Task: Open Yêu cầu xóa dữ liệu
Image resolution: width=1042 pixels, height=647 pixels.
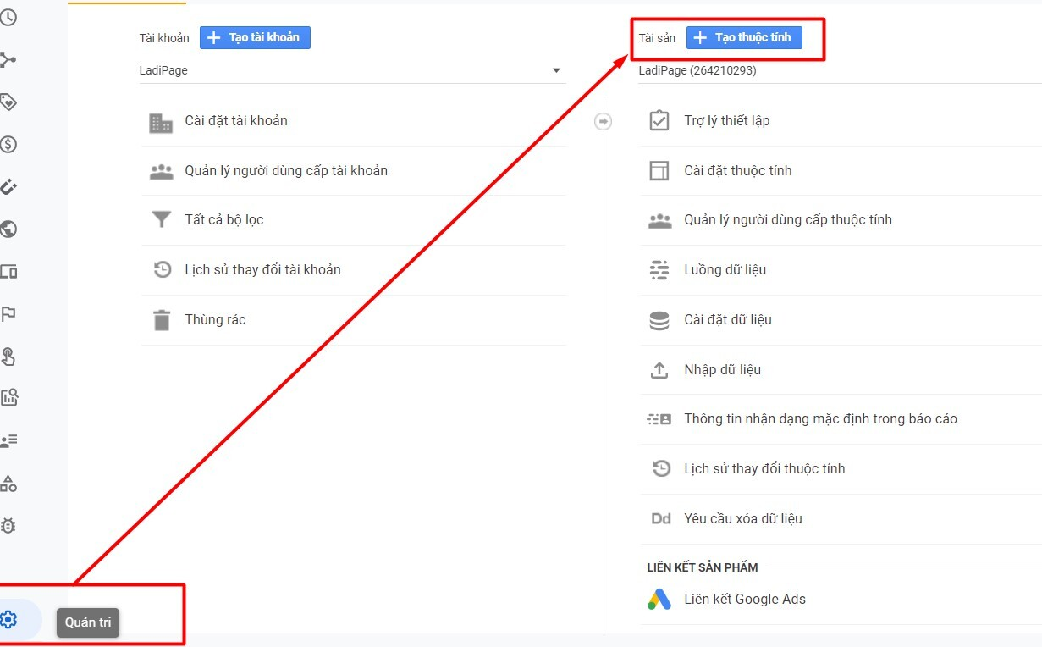Action: pyautogui.click(x=742, y=519)
